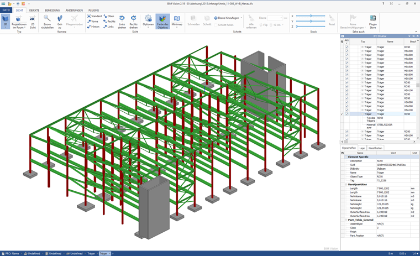Switch to the ÄNDERUNGEN ribbon tab

(x=74, y=10)
